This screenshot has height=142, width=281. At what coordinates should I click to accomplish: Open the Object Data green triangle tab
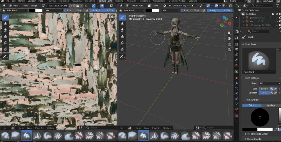pos(237,104)
